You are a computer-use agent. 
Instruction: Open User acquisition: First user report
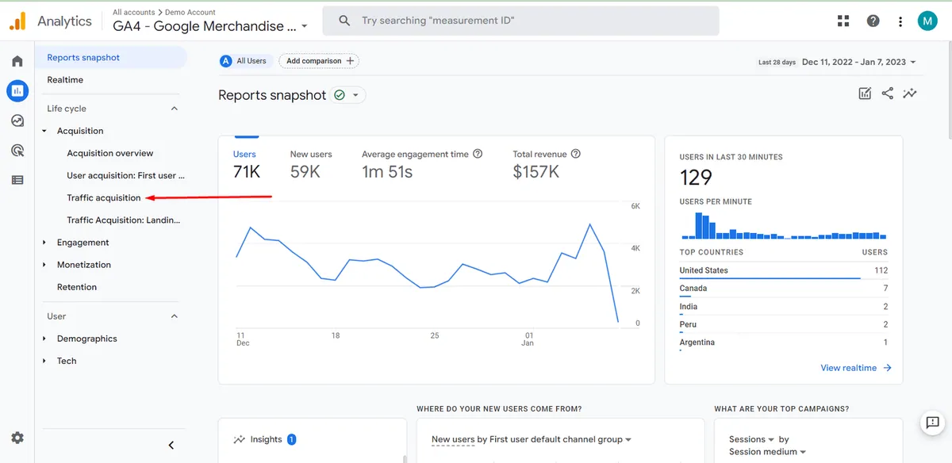(x=126, y=175)
